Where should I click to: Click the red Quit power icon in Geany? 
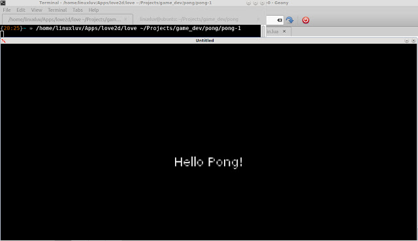[x=306, y=20]
